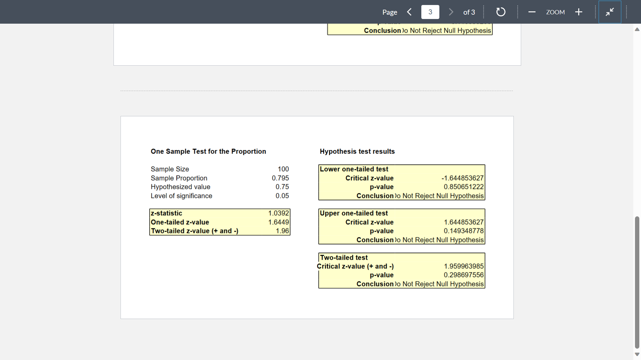Click the z-statistic results table
This screenshot has height=360, width=641.
click(x=219, y=222)
